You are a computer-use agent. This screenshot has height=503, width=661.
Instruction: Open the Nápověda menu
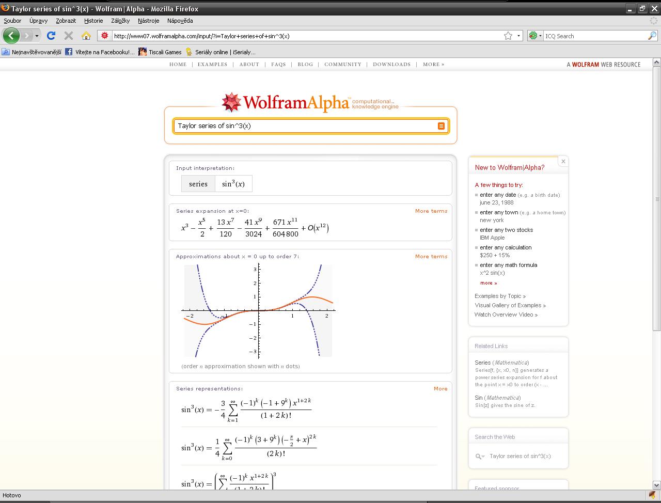click(x=180, y=21)
